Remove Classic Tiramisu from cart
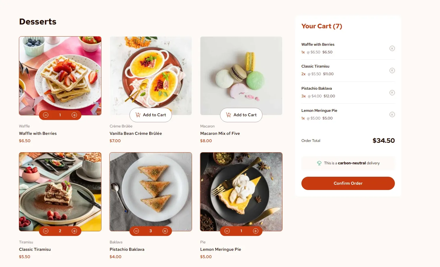Screen dimensions: 440x267 (392, 71)
